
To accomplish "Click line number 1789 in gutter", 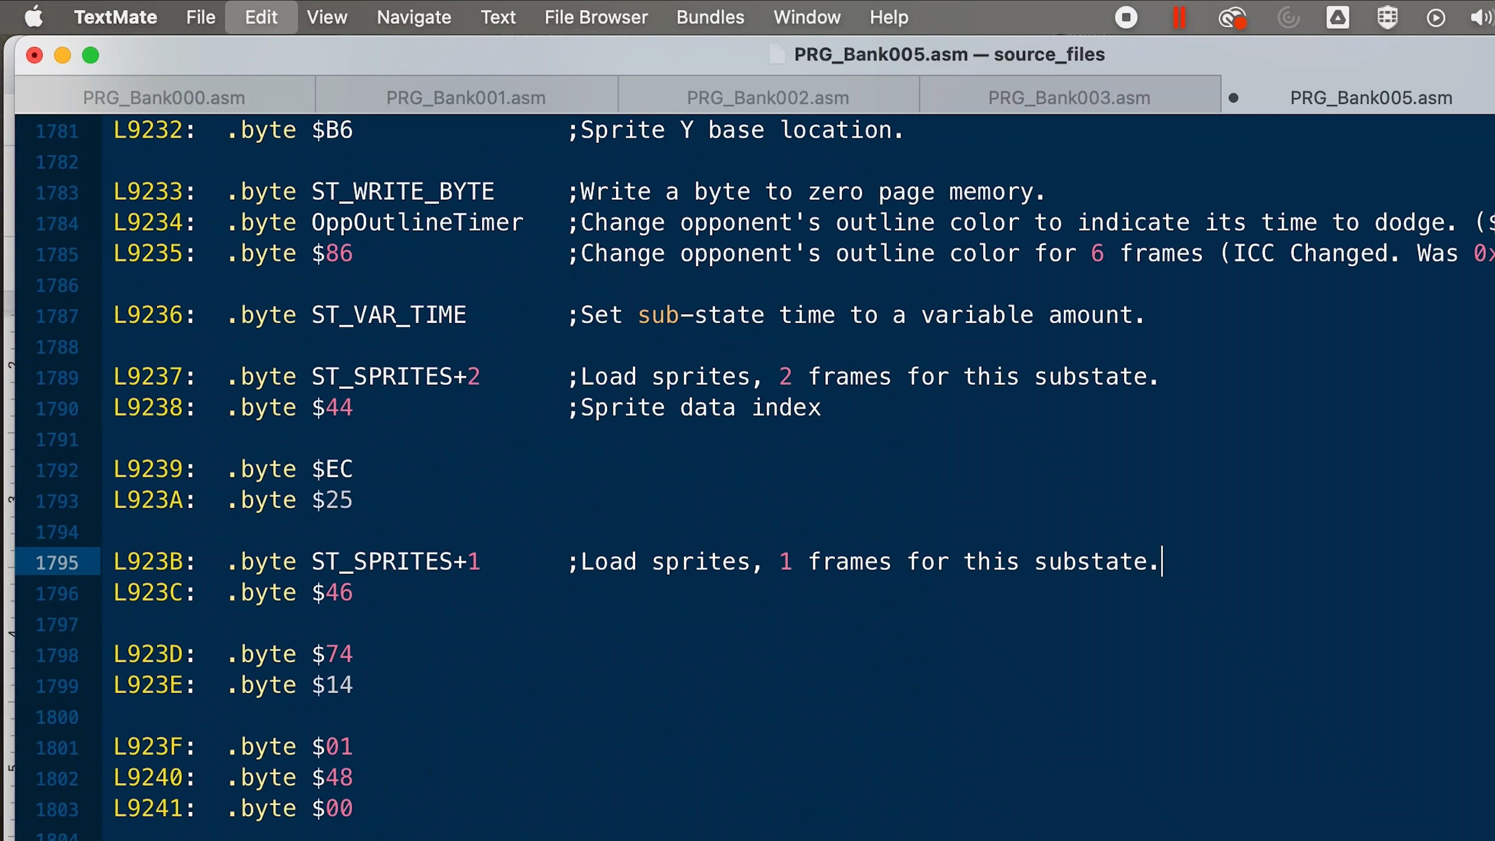I will pyautogui.click(x=57, y=378).
